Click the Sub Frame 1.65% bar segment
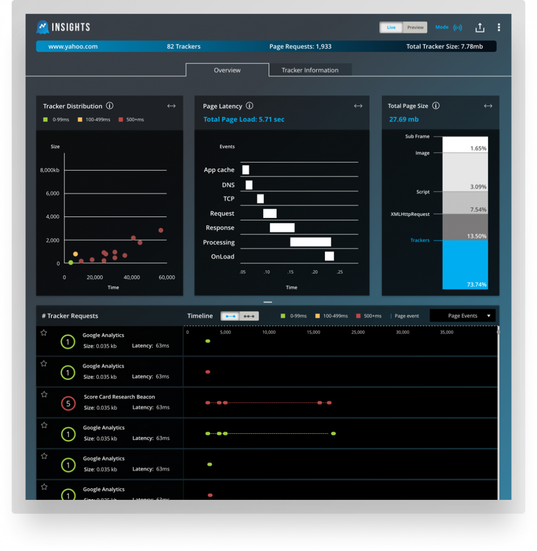 point(465,144)
